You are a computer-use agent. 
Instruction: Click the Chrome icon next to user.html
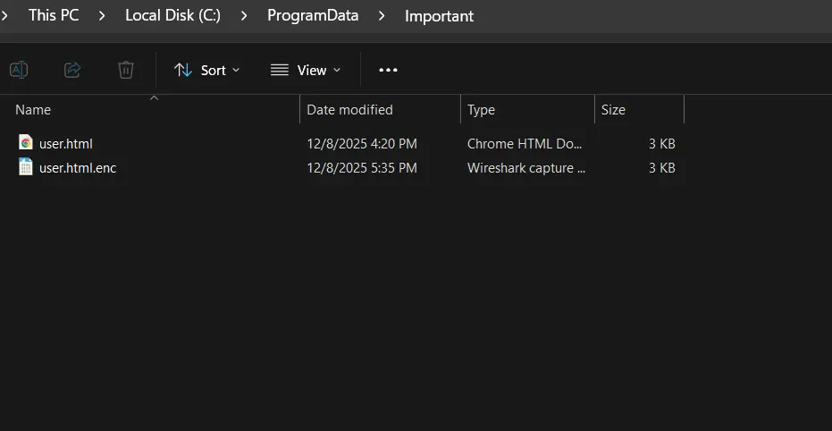pyautogui.click(x=26, y=143)
